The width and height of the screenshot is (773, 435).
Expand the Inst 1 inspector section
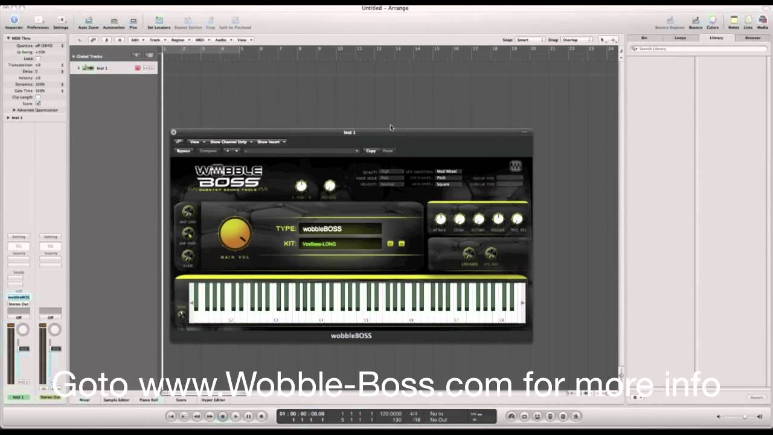[8, 117]
